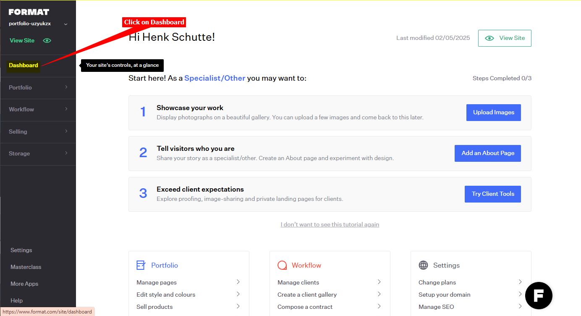Image resolution: width=581 pixels, height=316 pixels.
Task: Click the Exceed client expectations title
Action: point(200,190)
